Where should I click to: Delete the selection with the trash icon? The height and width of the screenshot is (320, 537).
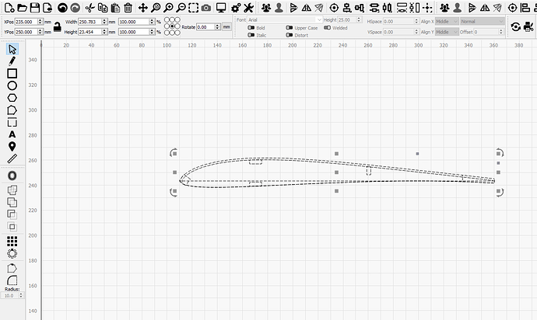pyautogui.click(x=128, y=8)
